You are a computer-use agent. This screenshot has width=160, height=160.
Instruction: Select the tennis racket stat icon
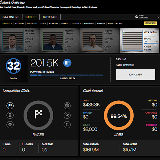click(x=67, y=115)
